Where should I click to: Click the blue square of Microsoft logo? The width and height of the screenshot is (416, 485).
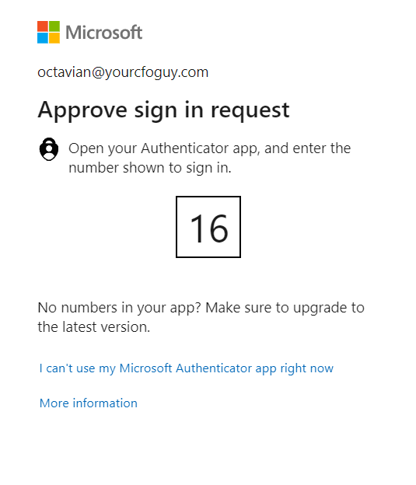pyautogui.click(x=43, y=38)
